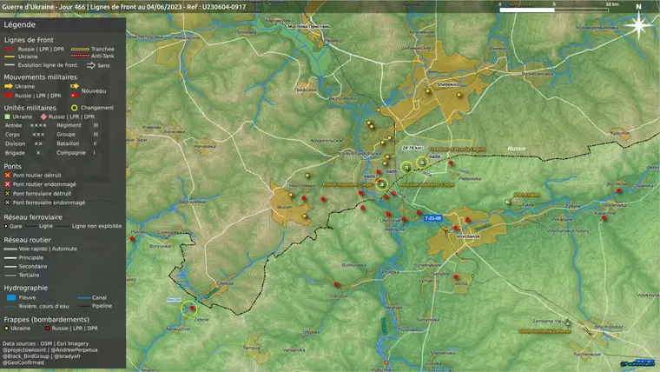Click the 28.78 km² area label
Image resolution: width=660 pixels, height=372 pixels.
coord(412,148)
